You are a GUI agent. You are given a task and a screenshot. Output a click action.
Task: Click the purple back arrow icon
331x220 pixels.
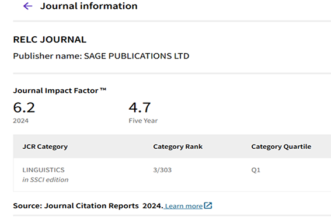pos(27,6)
